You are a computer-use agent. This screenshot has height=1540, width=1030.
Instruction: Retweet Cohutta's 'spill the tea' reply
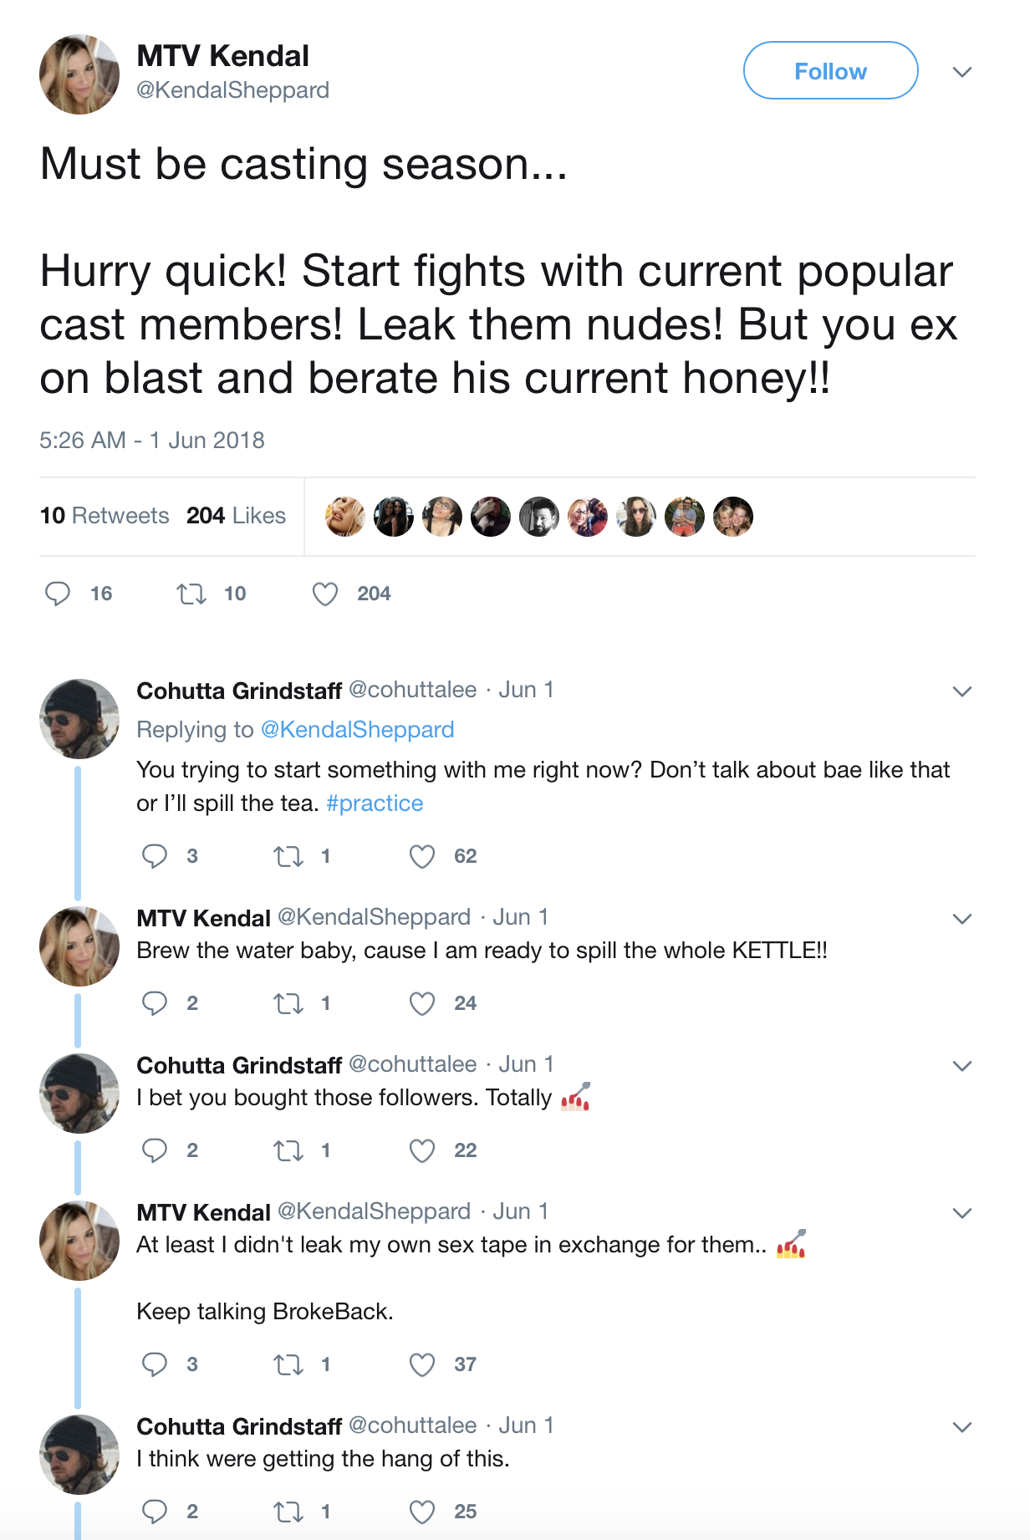[x=288, y=856]
